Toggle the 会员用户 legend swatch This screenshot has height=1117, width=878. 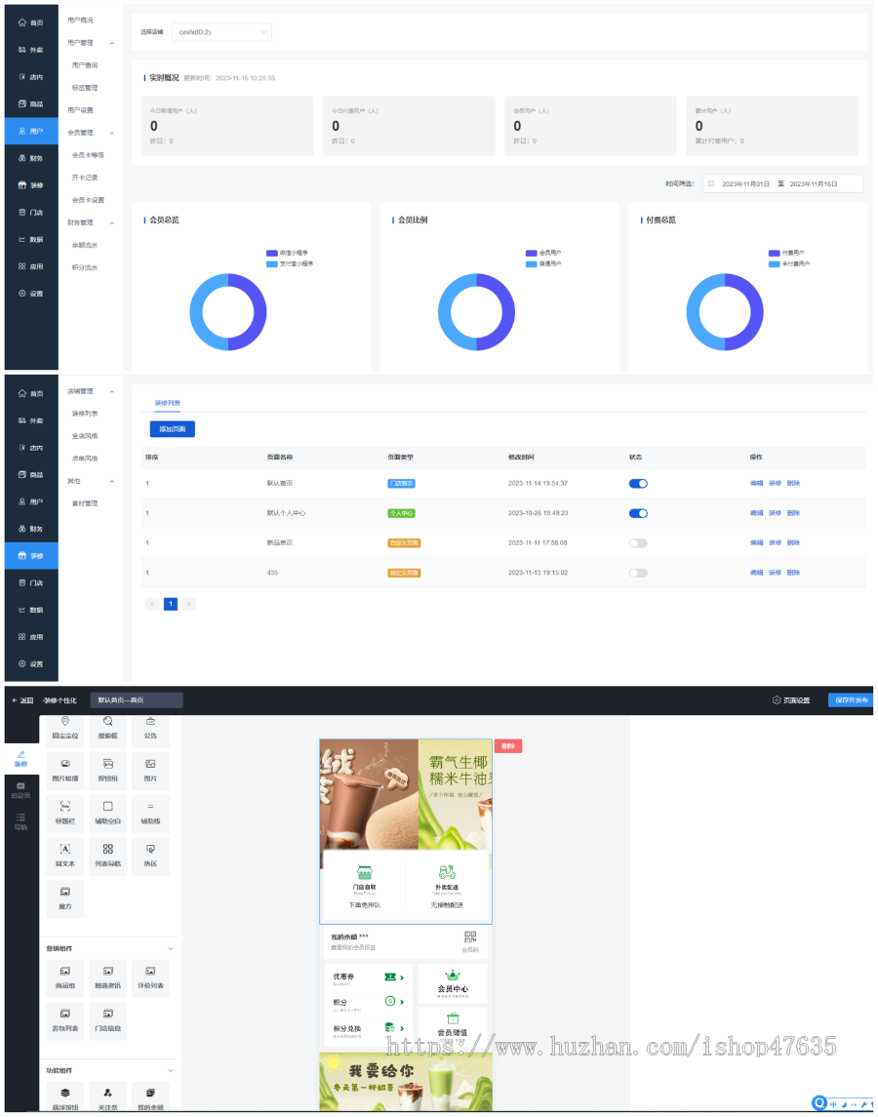(x=531, y=253)
